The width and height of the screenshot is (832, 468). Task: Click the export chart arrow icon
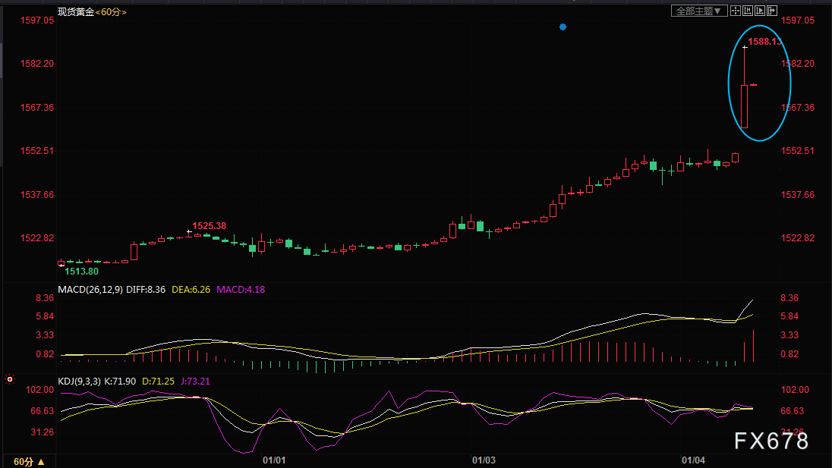[x=772, y=11]
